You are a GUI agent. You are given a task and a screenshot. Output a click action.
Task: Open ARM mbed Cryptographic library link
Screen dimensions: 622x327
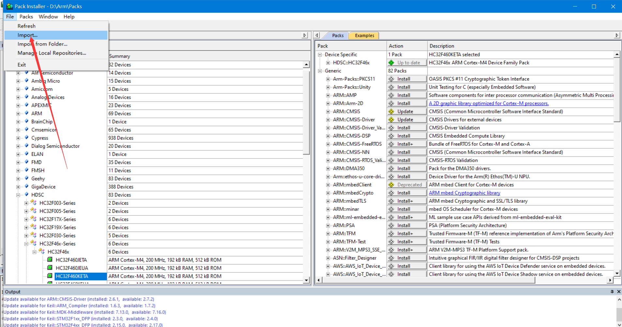(464, 193)
